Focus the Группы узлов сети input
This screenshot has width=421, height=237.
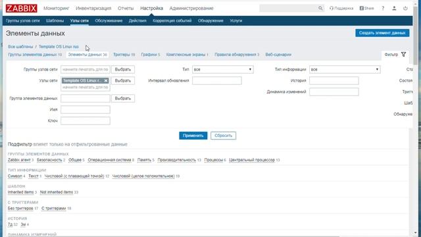(86, 69)
